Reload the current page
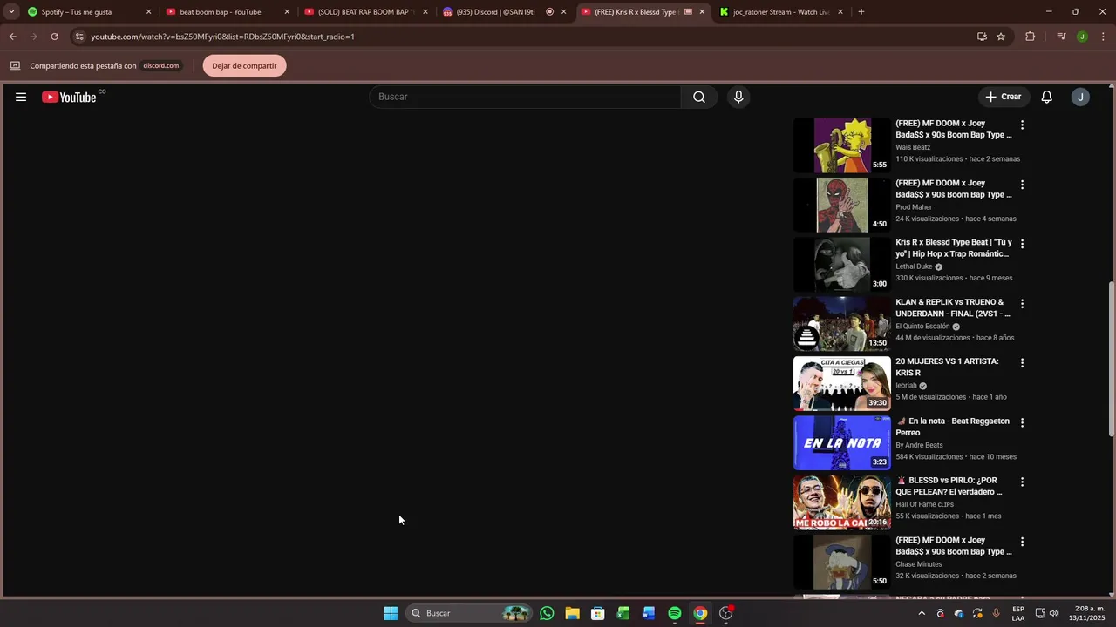The width and height of the screenshot is (1116, 627). pyautogui.click(x=54, y=37)
